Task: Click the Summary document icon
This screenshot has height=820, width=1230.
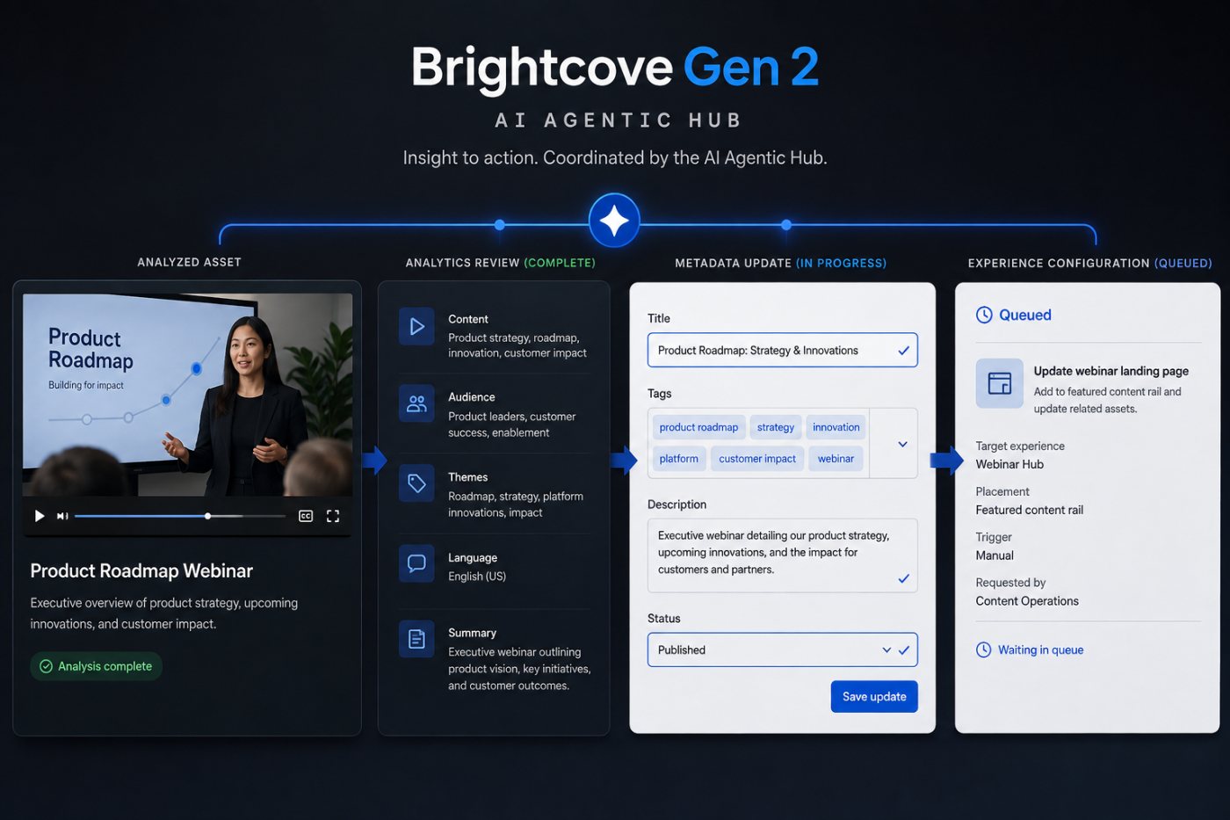Action: [x=416, y=639]
